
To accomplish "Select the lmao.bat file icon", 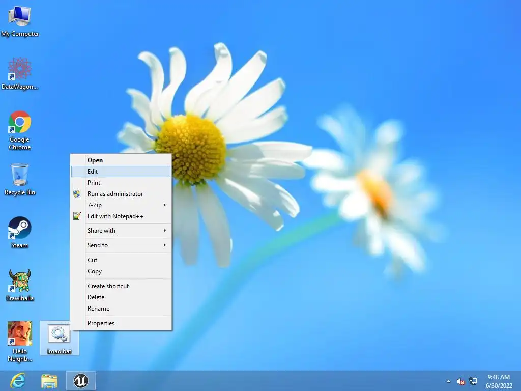I will (59, 338).
